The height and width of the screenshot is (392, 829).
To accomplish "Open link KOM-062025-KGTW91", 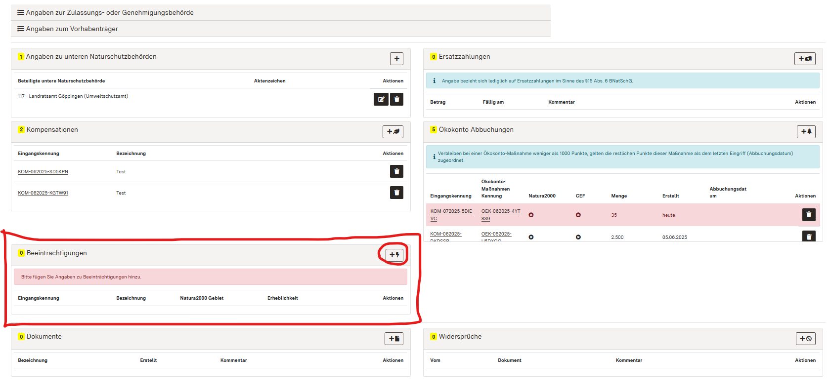I will pyautogui.click(x=43, y=193).
